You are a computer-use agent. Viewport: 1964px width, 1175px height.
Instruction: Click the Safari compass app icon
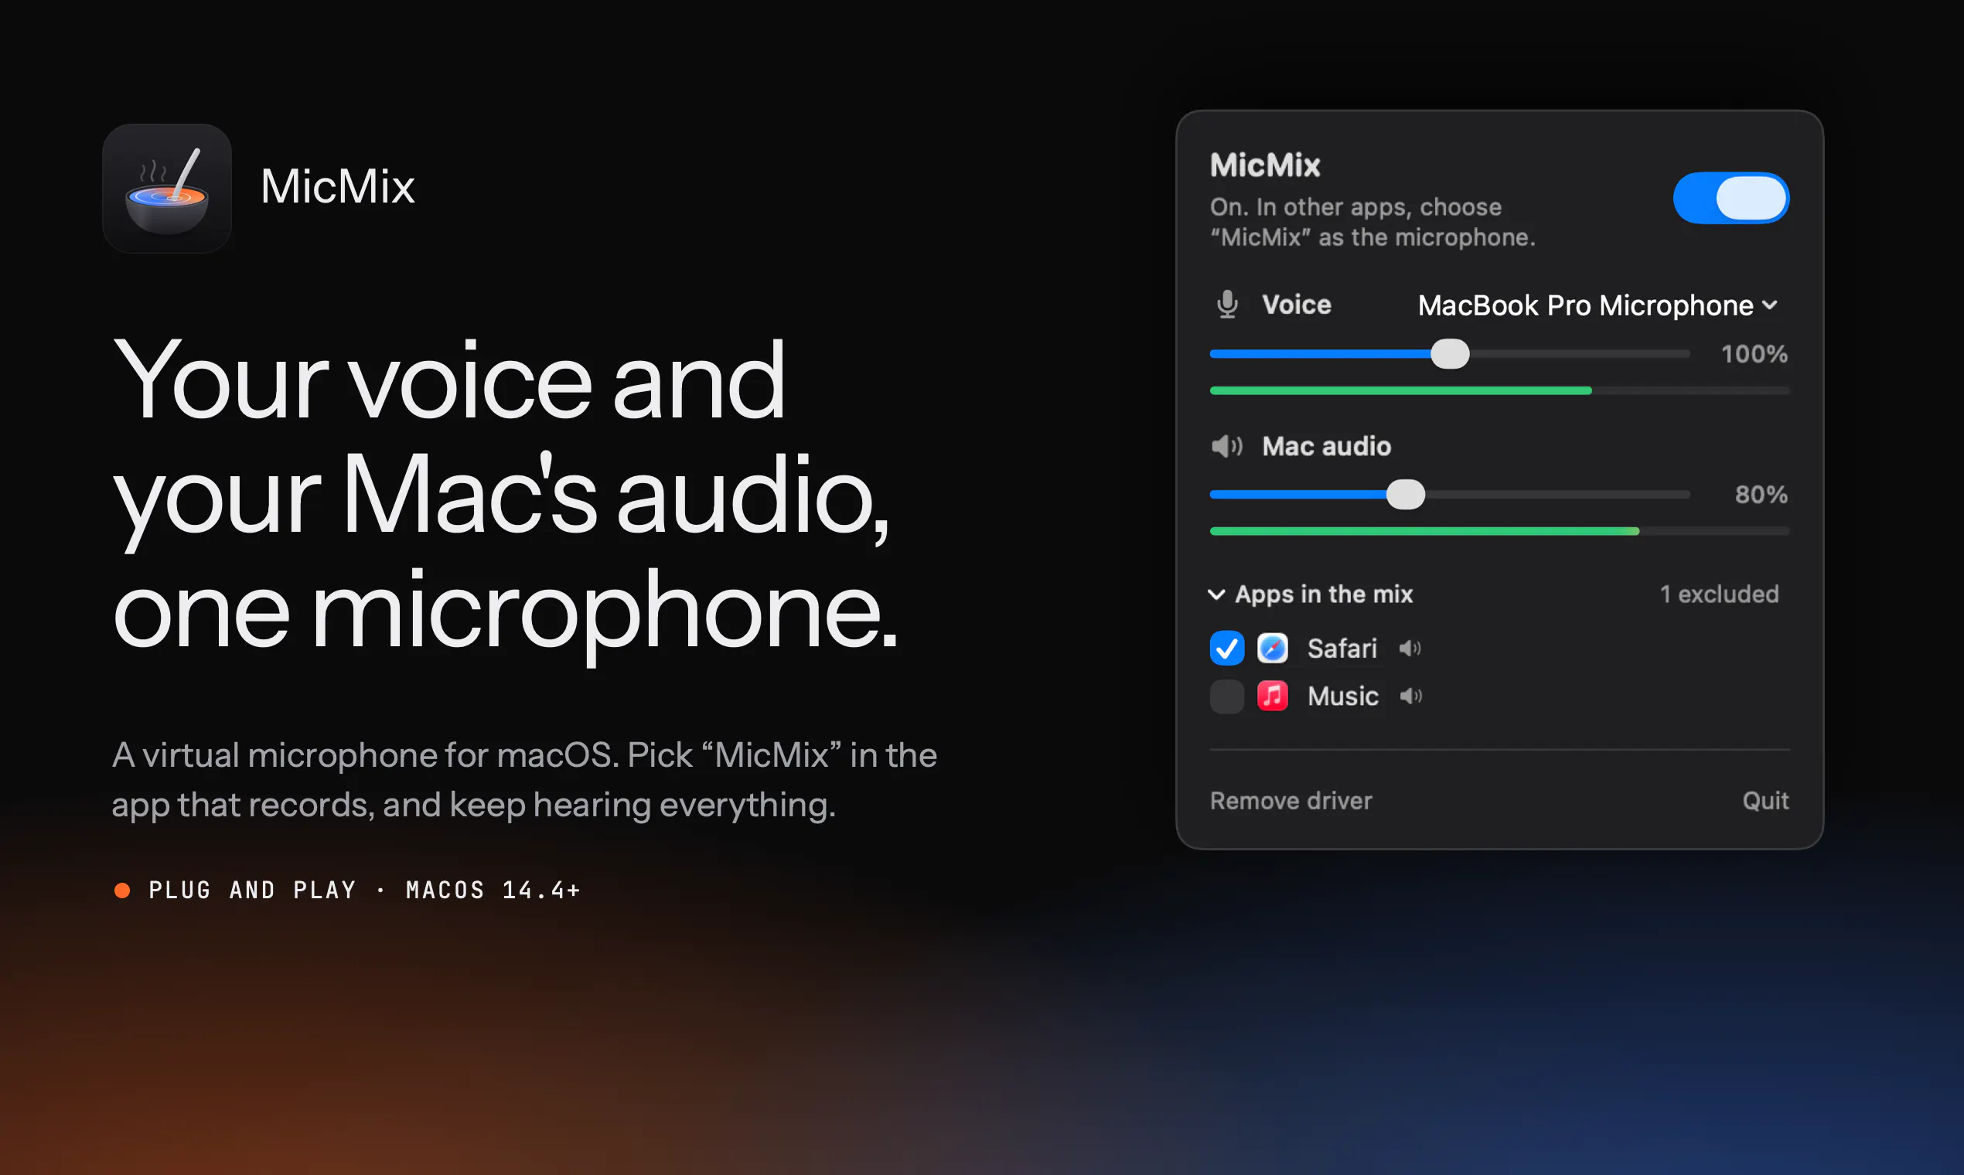(1272, 649)
